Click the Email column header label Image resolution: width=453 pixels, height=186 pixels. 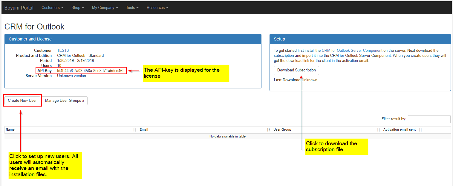coord(144,130)
